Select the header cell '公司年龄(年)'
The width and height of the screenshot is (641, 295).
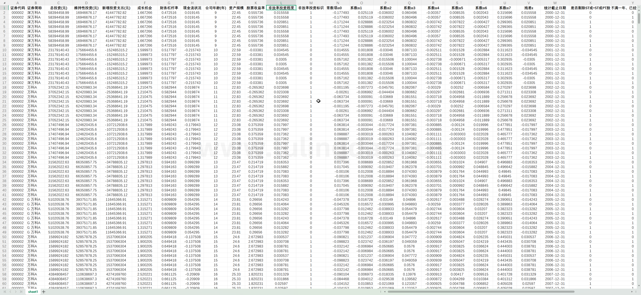[x=216, y=8]
